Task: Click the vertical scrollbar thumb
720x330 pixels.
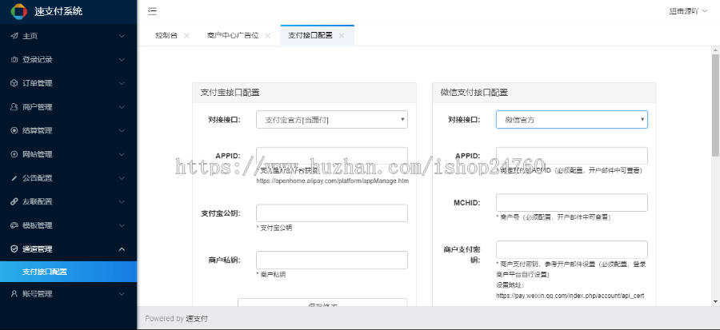Action: tap(715, 105)
